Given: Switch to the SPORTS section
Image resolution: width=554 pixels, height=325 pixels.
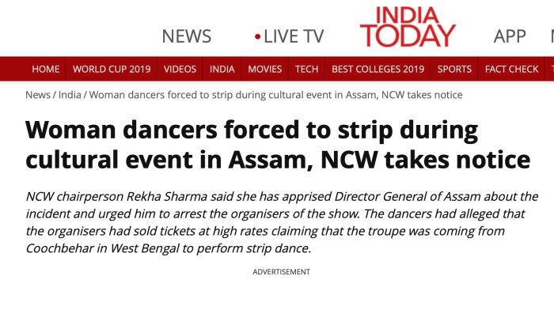Looking at the screenshot, I should click(454, 70).
